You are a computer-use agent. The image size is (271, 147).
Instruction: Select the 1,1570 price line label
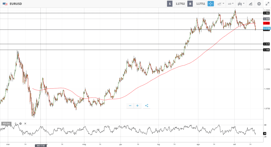[x=267, y=44]
